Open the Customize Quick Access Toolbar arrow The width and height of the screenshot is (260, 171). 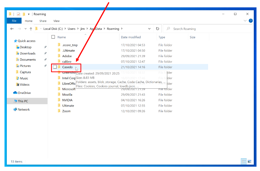point(29,14)
